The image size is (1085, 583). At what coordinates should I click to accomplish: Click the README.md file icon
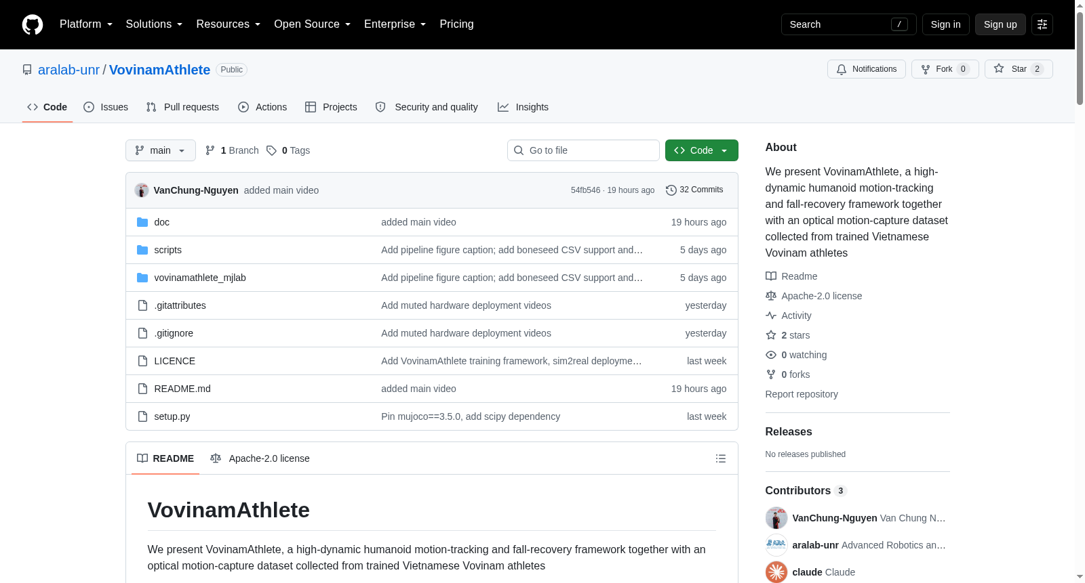tap(142, 389)
